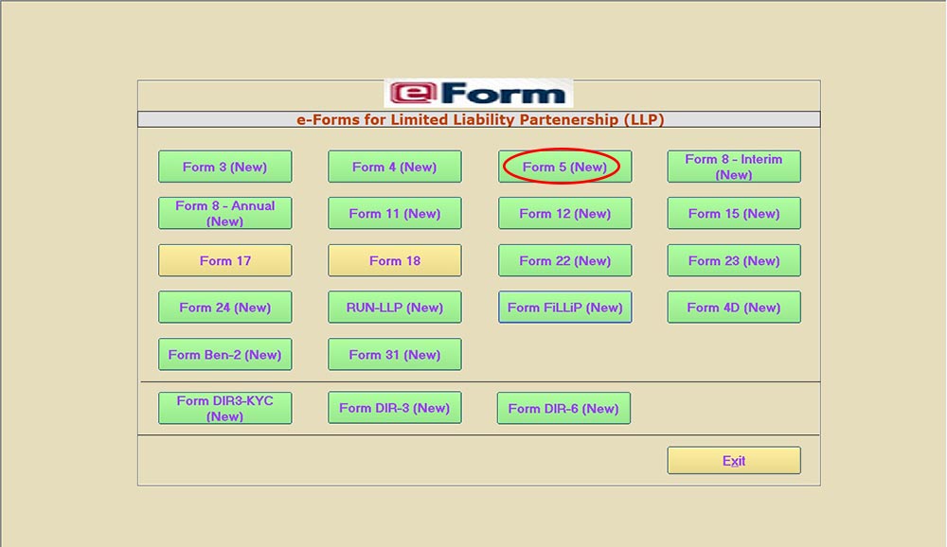Open Form 8 - Interim (New)
947x547 pixels.
point(734,167)
